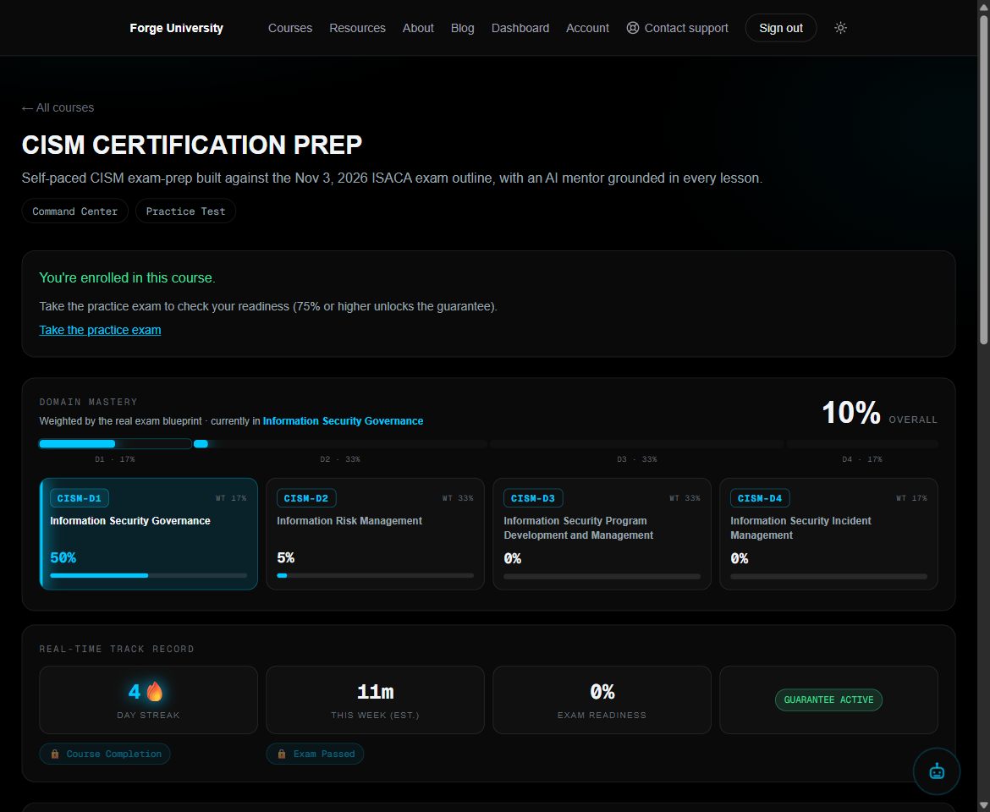Click the D3 segment of overall mastery bar

pyautogui.click(x=637, y=444)
